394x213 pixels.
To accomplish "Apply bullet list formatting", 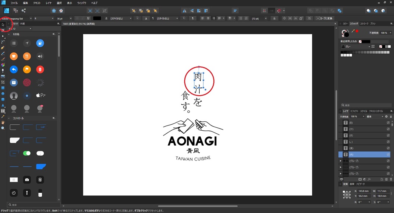I will coord(241,18).
